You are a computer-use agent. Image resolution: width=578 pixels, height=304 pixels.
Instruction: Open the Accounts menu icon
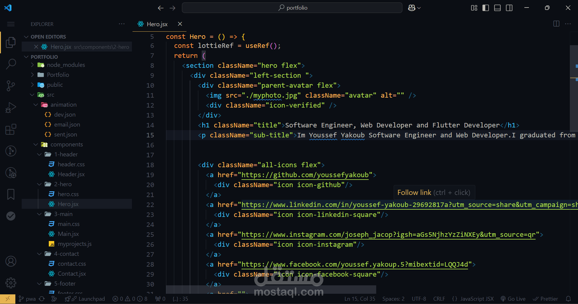pyautogui.click(x=11, y=261)
